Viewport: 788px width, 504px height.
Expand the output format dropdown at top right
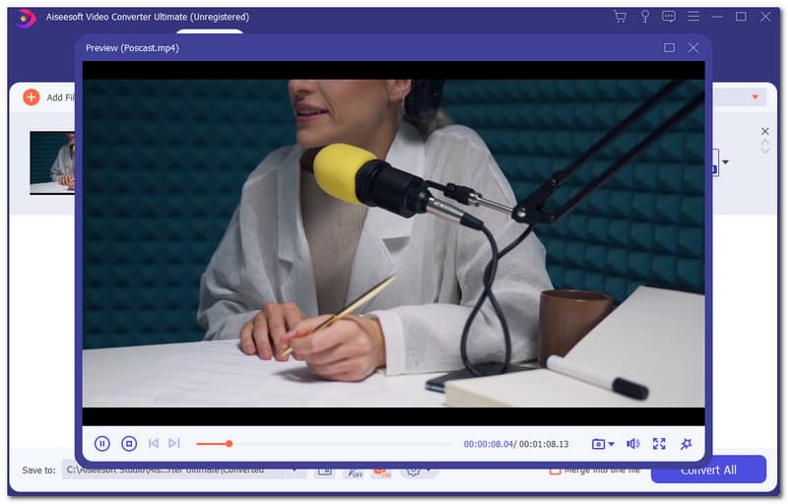(x=755, y=97)
